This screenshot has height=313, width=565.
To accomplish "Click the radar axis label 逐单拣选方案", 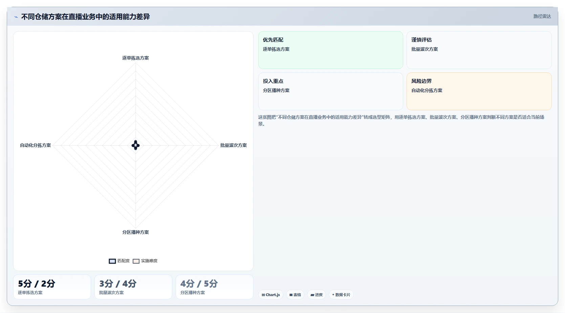I will pyautogui.click(x=135, y=58).
